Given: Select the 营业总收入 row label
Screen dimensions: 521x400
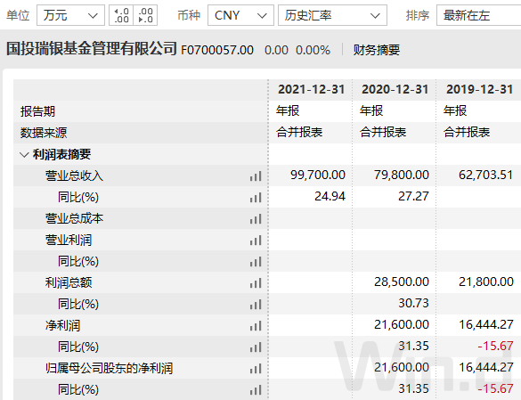Looking at the screenshot, I should click(x=74, y=176).
